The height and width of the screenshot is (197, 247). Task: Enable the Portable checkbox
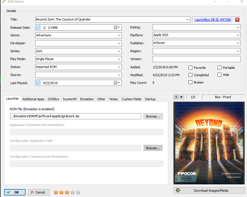219,67
